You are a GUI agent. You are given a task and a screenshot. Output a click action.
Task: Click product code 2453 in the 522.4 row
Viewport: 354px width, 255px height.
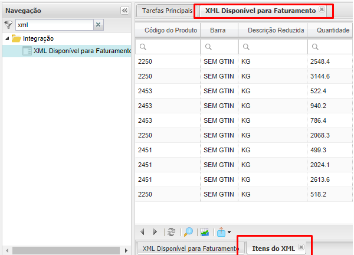click(x=145, y=91)
